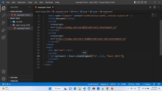Open File Explorer from taskbar
This screenshot has height=91, width=162.
(x=80, y=88)
